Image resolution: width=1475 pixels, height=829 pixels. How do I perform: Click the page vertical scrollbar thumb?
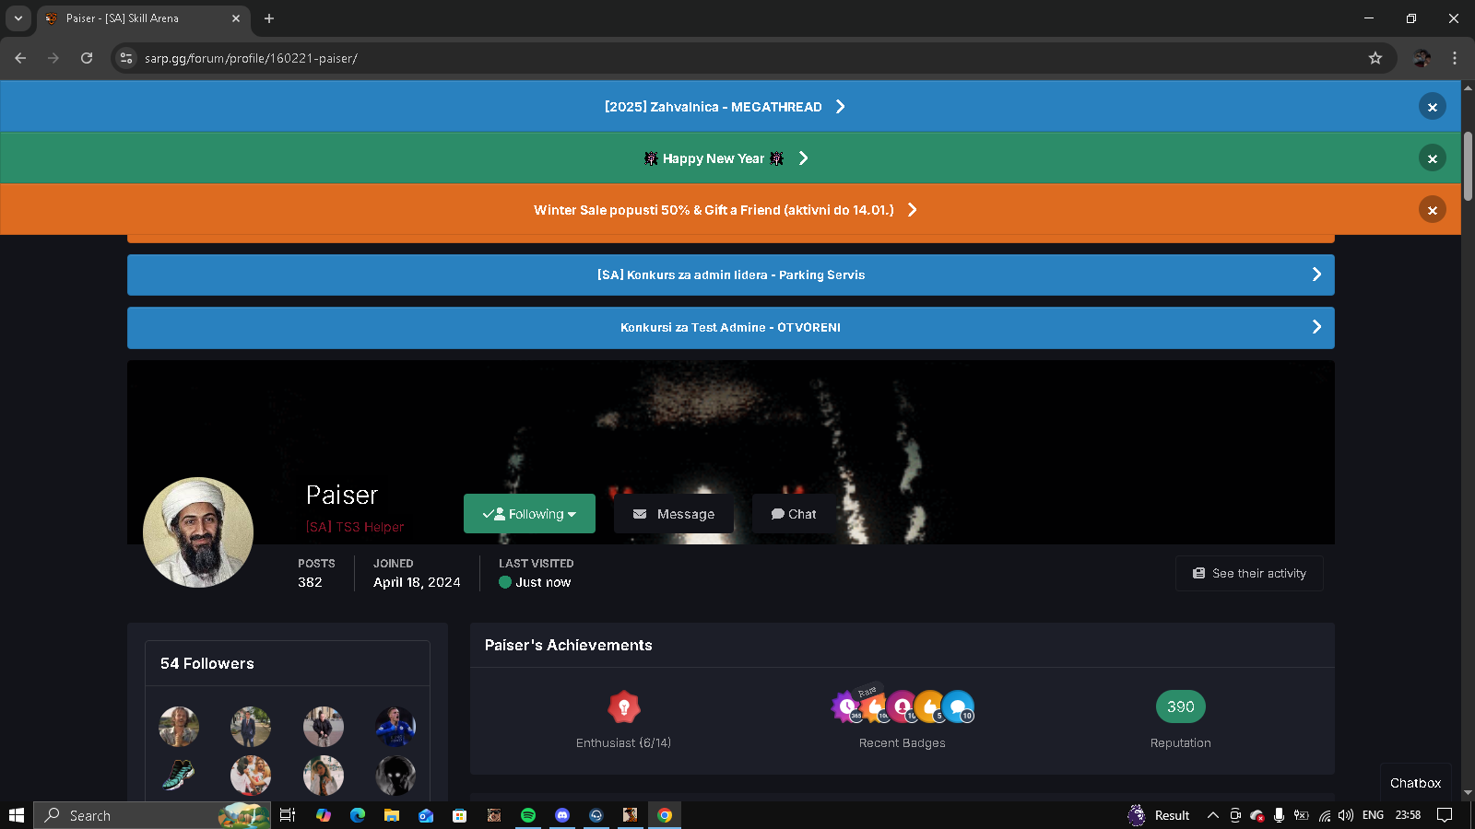pos(1468,166)
